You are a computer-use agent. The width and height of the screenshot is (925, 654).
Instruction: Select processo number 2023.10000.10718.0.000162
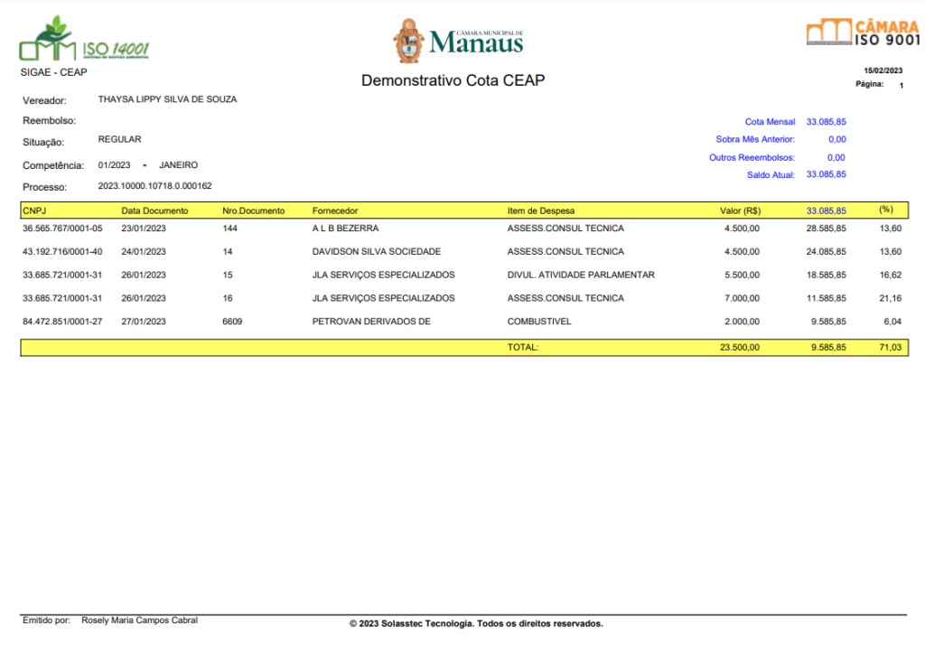[154, 186]
